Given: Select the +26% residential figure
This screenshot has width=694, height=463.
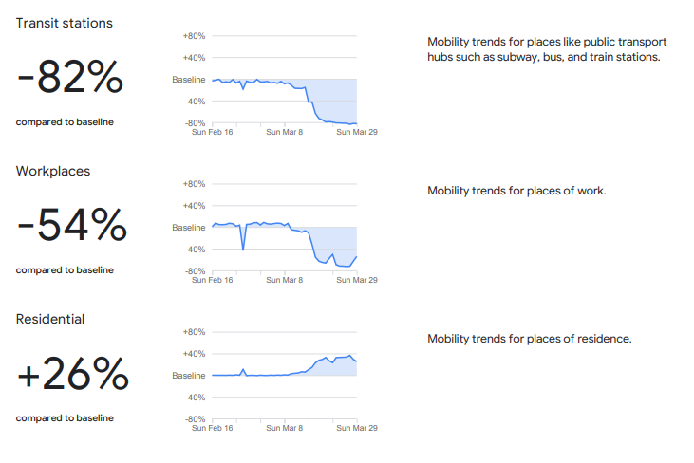Looking at the screenshot, I should [x=72, y=374].
